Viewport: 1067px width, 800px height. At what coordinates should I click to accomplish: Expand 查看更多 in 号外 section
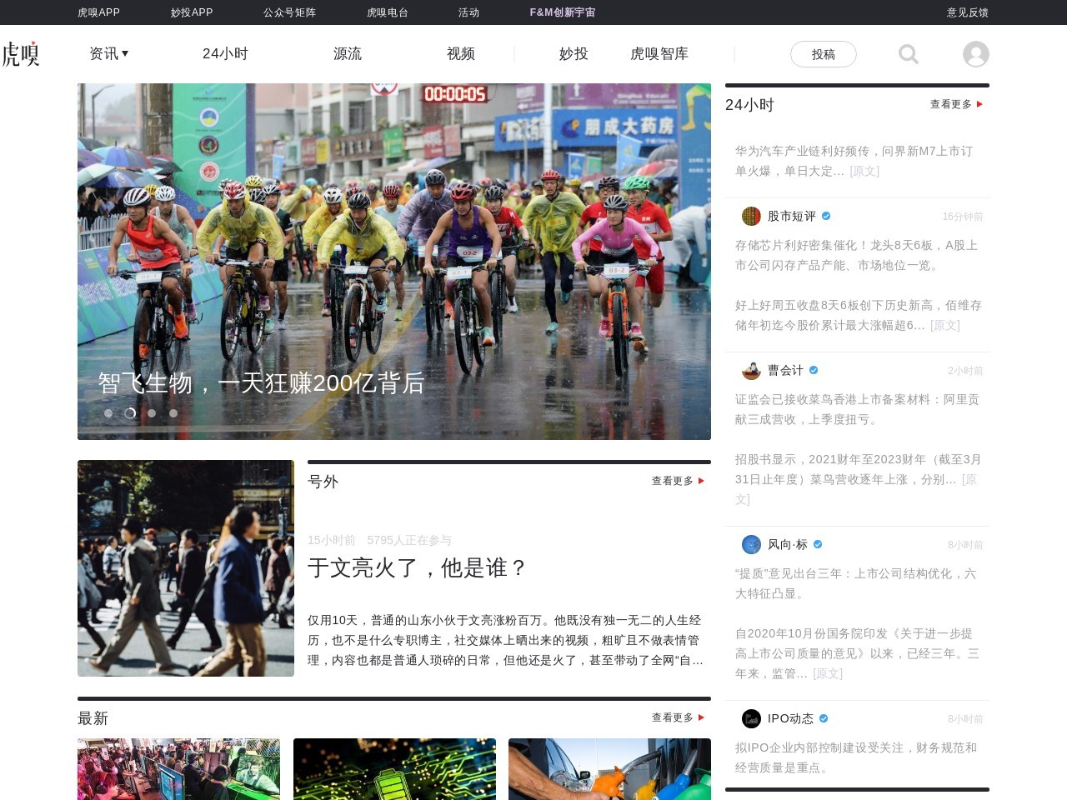677,481
